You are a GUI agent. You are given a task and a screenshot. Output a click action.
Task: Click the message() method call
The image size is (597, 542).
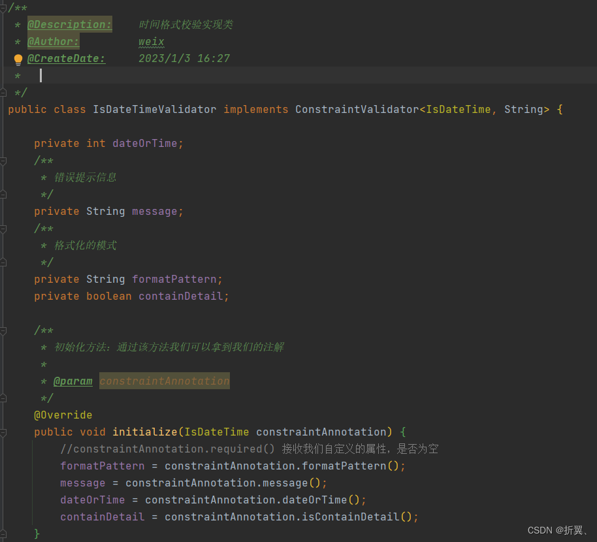coord(292,483)
